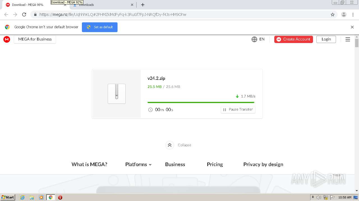
Task: View site security lock icon
Action: pos(35,15)
